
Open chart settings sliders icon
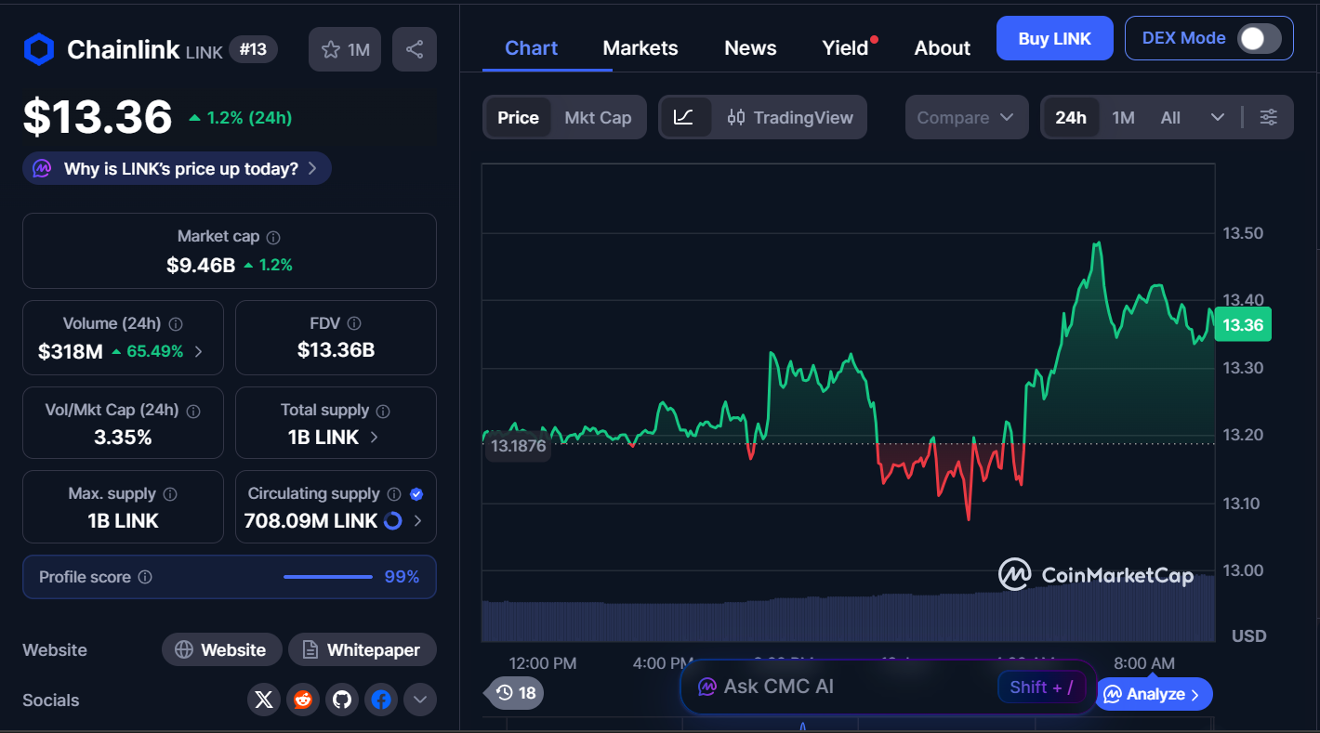point(1268,117)
